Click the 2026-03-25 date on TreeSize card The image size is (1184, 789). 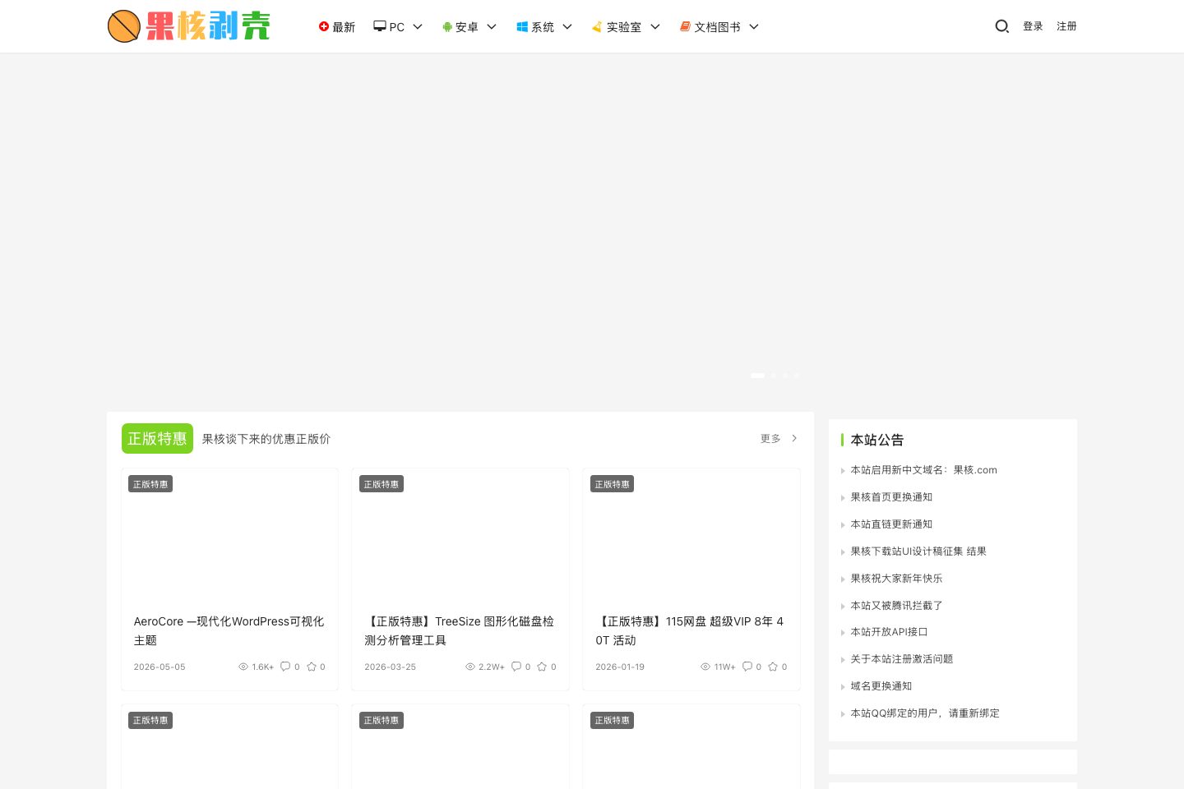391,667
